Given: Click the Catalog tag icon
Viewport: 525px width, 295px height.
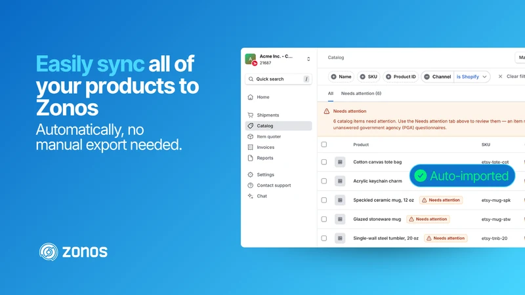Looking at the screenshot, I should click(x=251, y=126).
